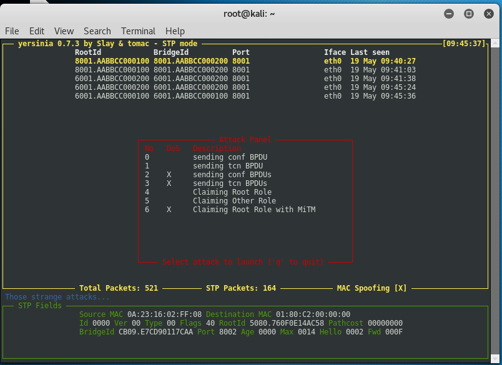Click the scrollbar up arrow
The image size is (502, 365).
[495, 43]
